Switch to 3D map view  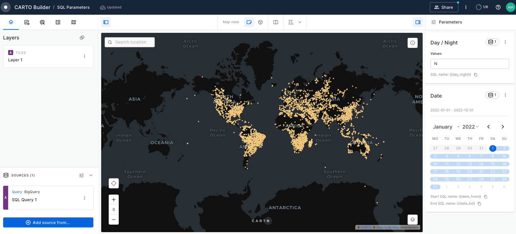pyautogui.click(x=260, y=22)
